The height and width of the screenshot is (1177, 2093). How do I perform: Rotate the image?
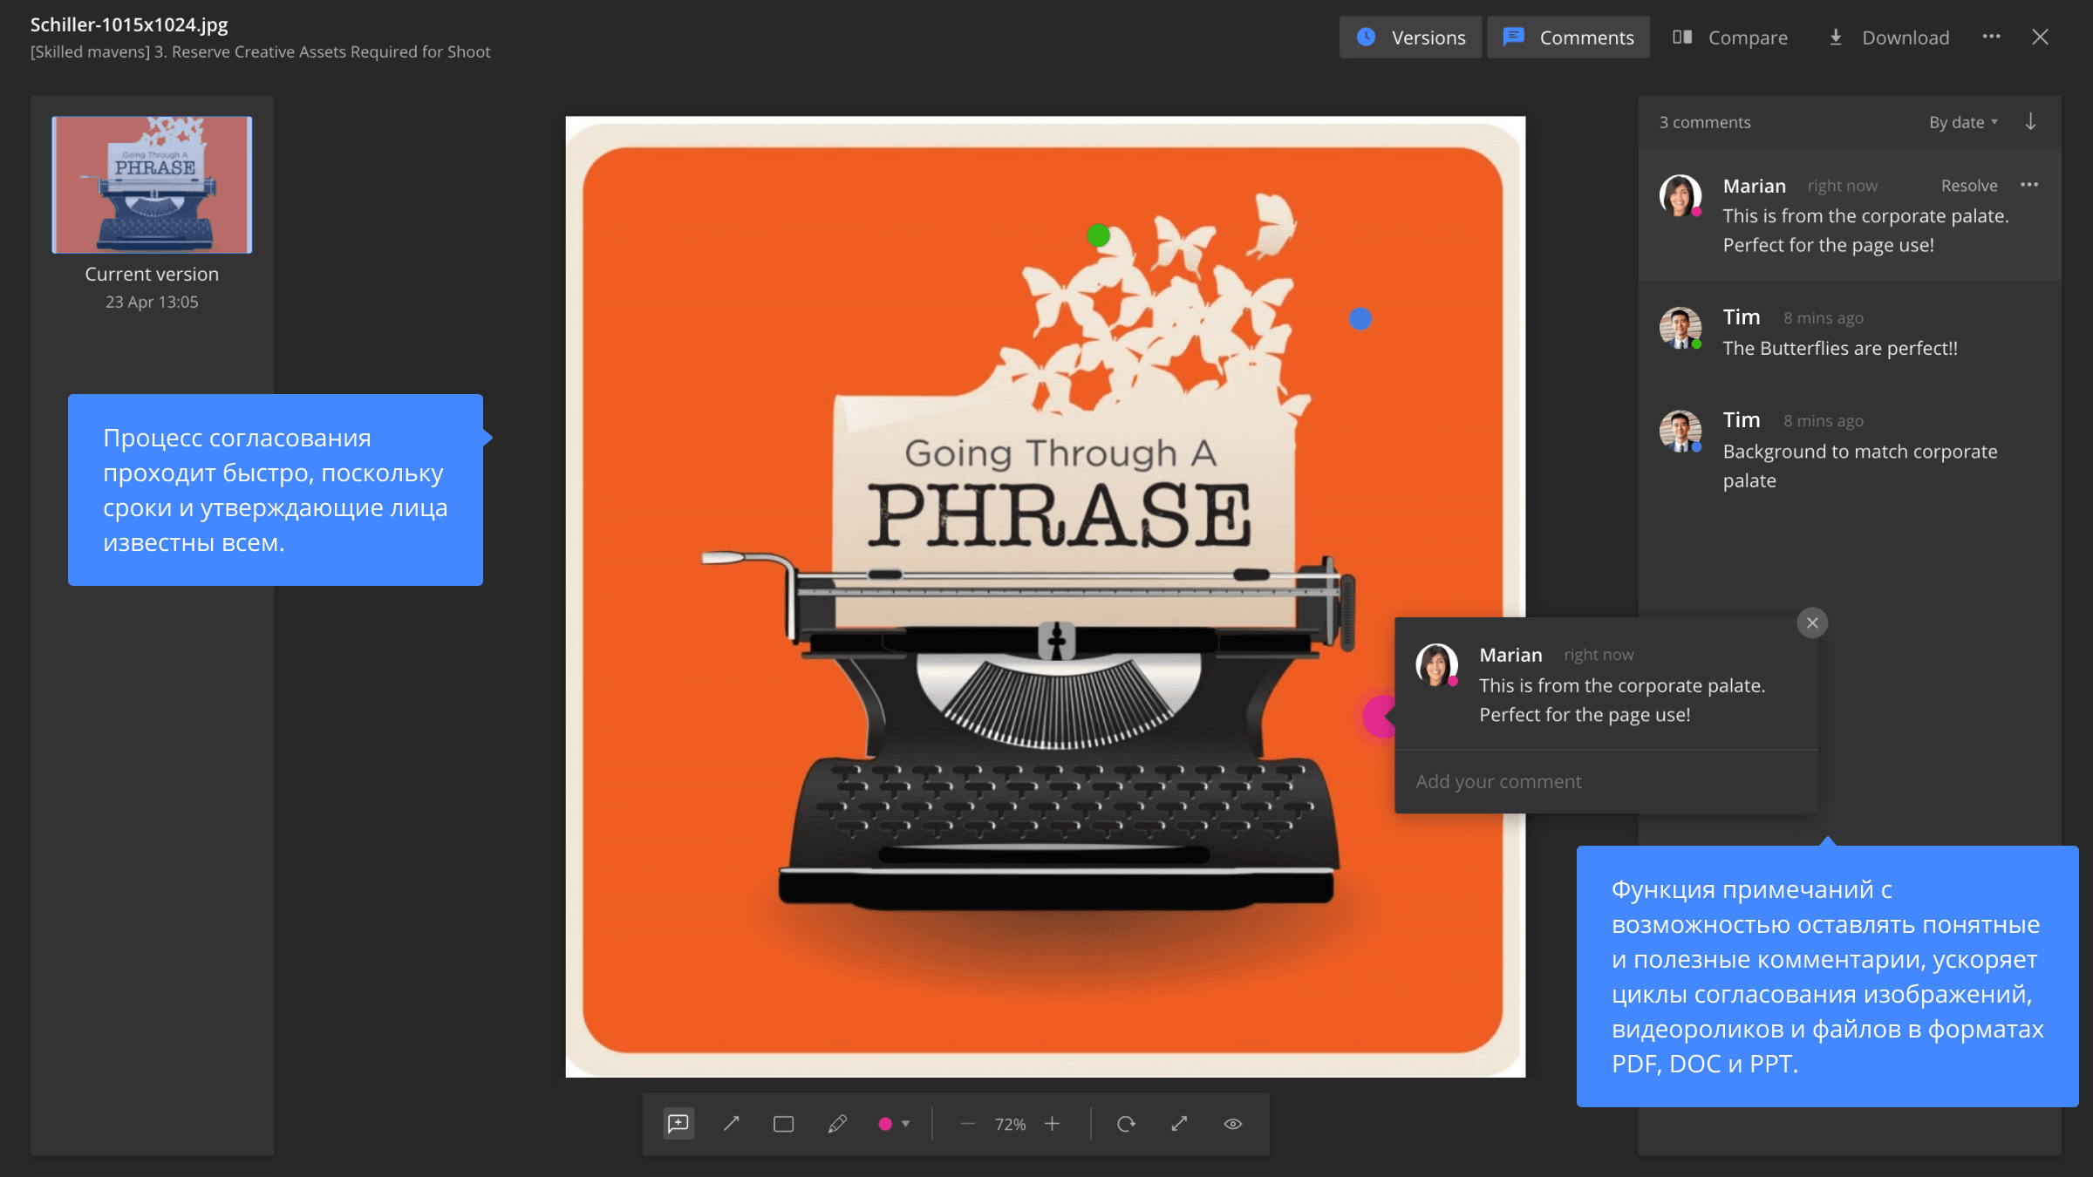click(x=1126, y=1124)
